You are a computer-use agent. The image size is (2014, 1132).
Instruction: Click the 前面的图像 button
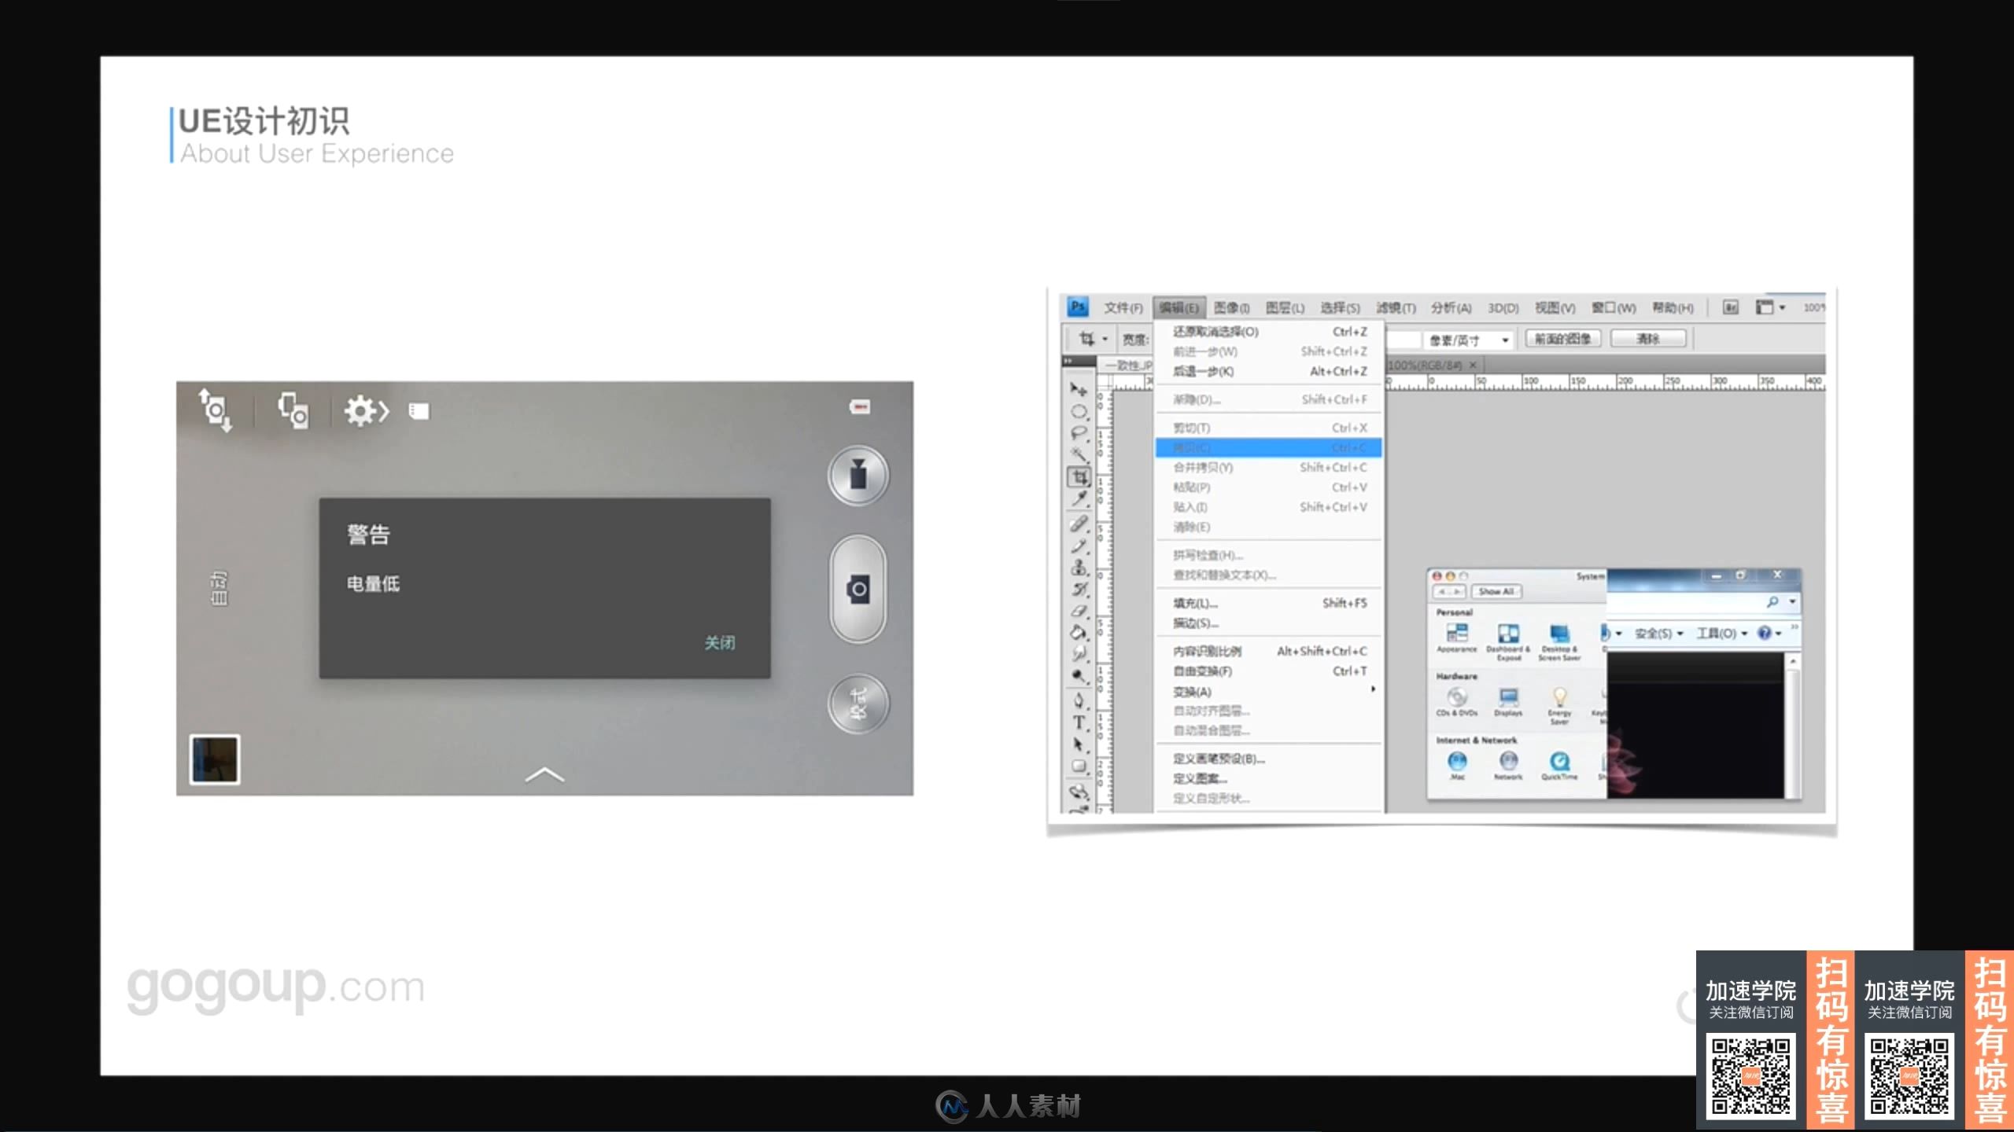point(1562,339)
